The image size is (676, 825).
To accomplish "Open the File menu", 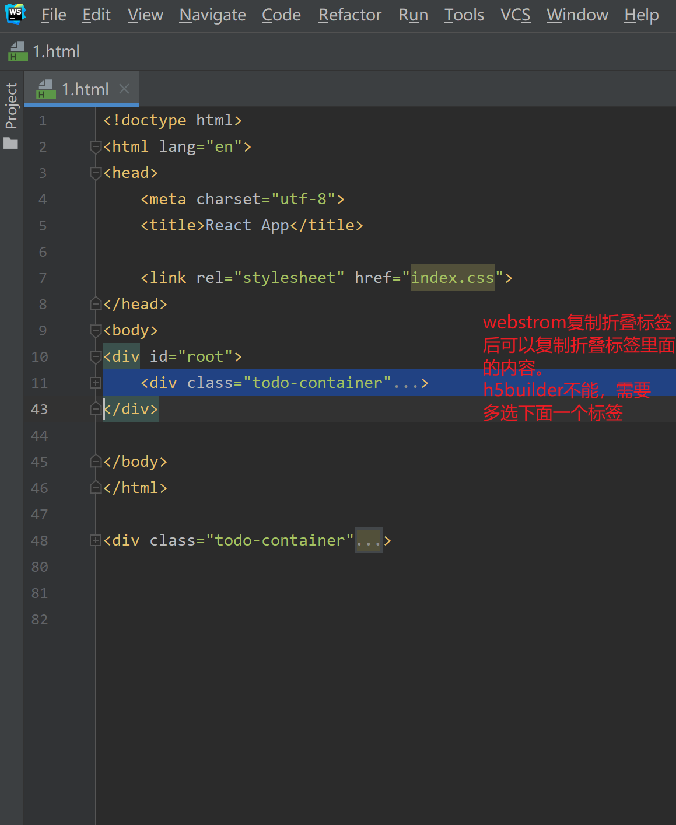I will pos(54,15).
